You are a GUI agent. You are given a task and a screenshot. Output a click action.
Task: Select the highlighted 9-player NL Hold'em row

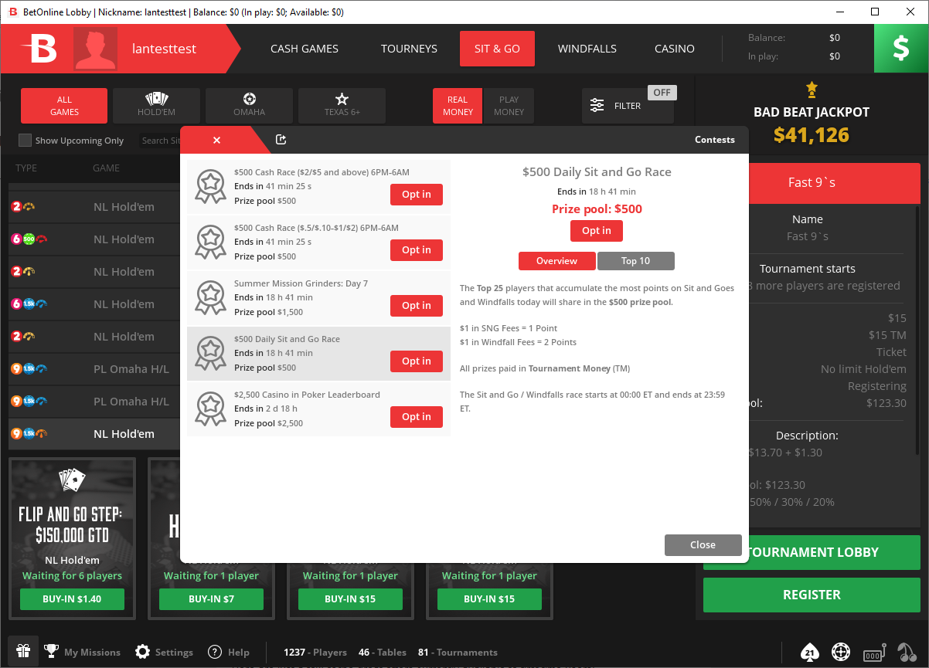[94, 434]
